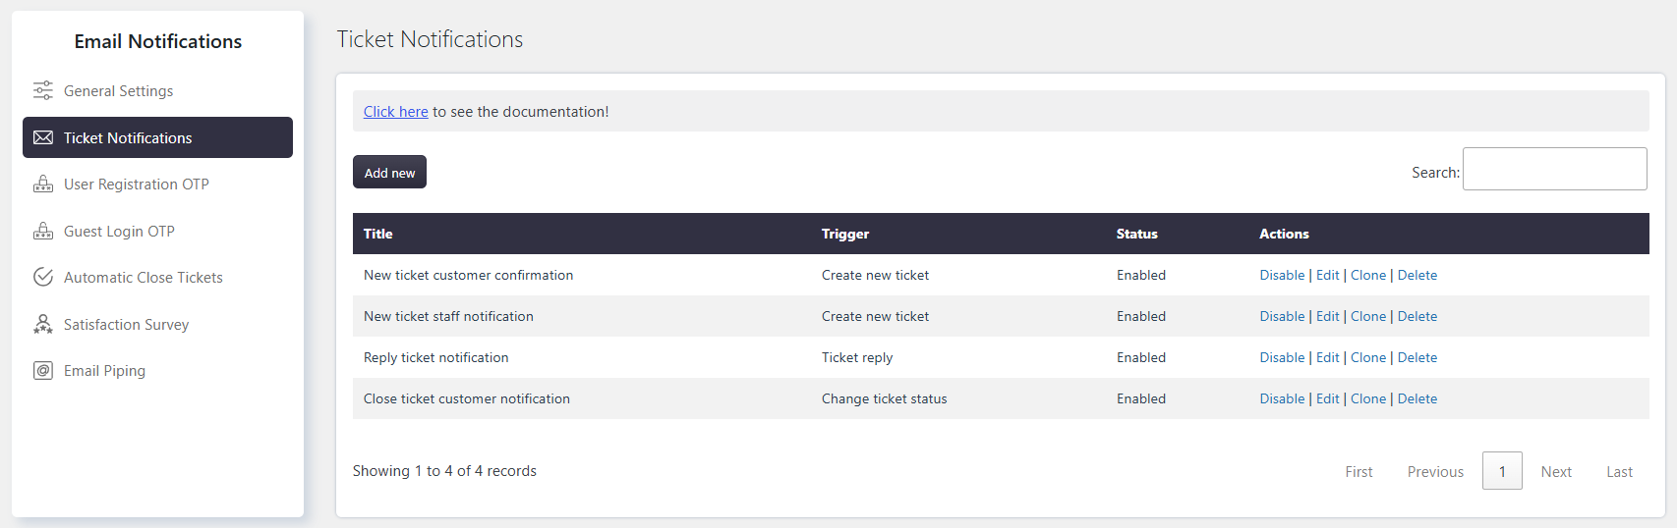Click the Satisfaction Survey person icon
1677x528 pixels.
coord(43,324)
